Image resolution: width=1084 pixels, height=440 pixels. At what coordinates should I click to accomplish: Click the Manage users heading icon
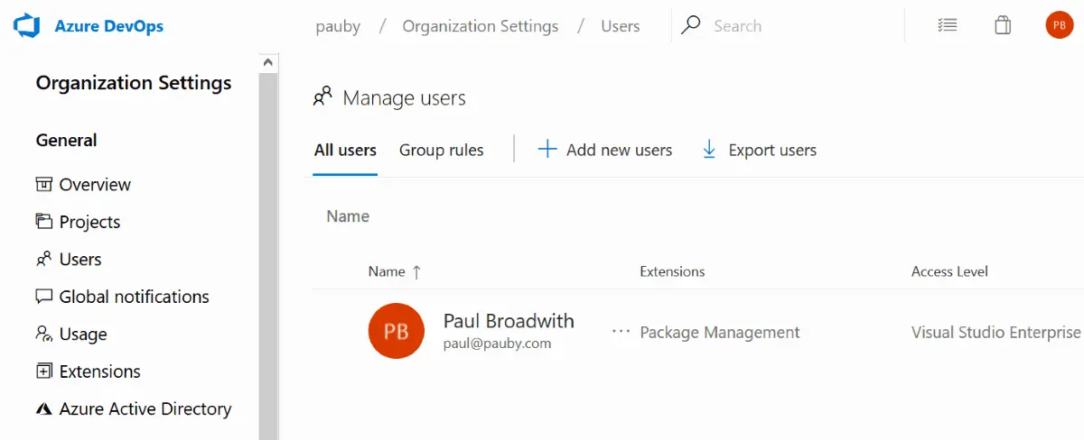click(322, 96)
